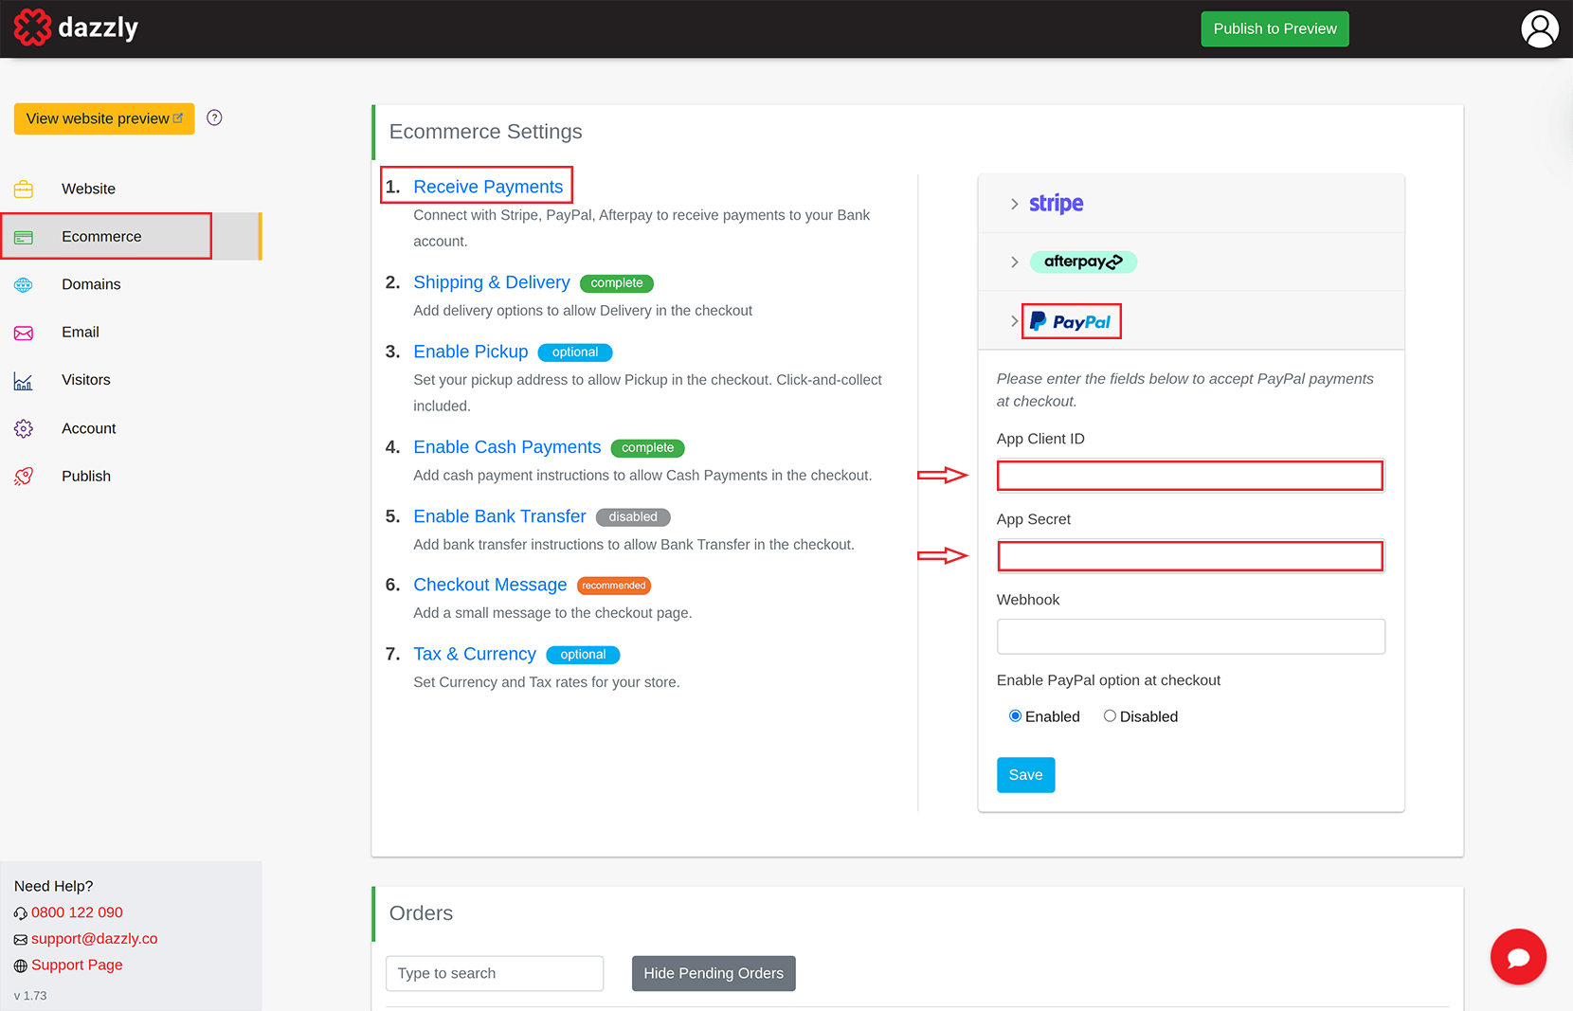Open the user profile avatar
The width and height of the screenshot is (1573, 1011).
point(1540,28)
